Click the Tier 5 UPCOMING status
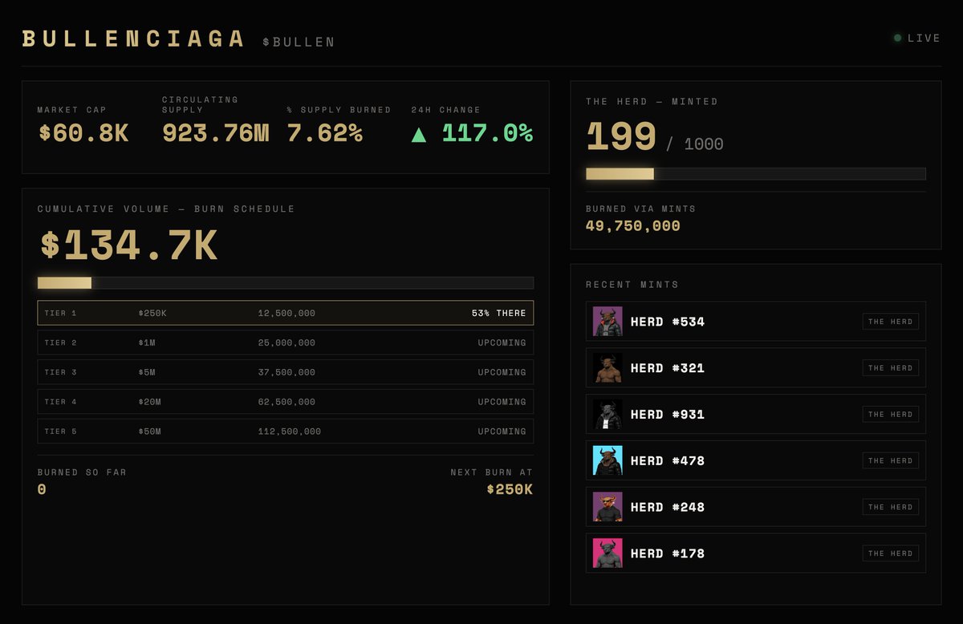 coord(502,432)
